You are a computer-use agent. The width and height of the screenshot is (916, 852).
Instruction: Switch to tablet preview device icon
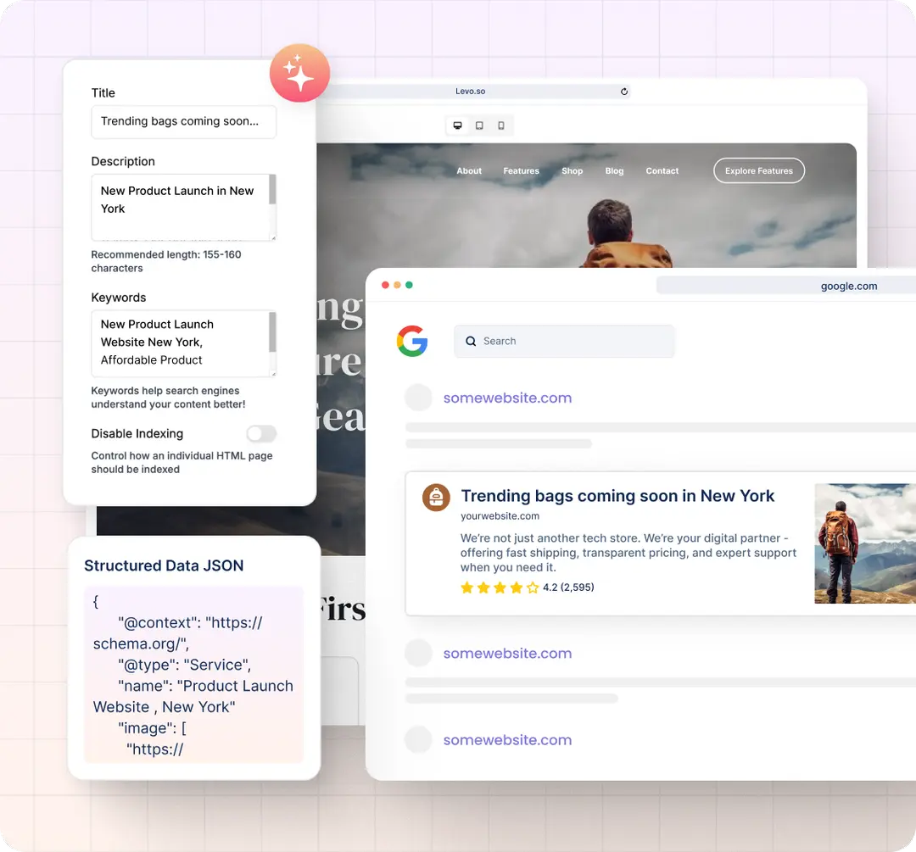[479, 125]
